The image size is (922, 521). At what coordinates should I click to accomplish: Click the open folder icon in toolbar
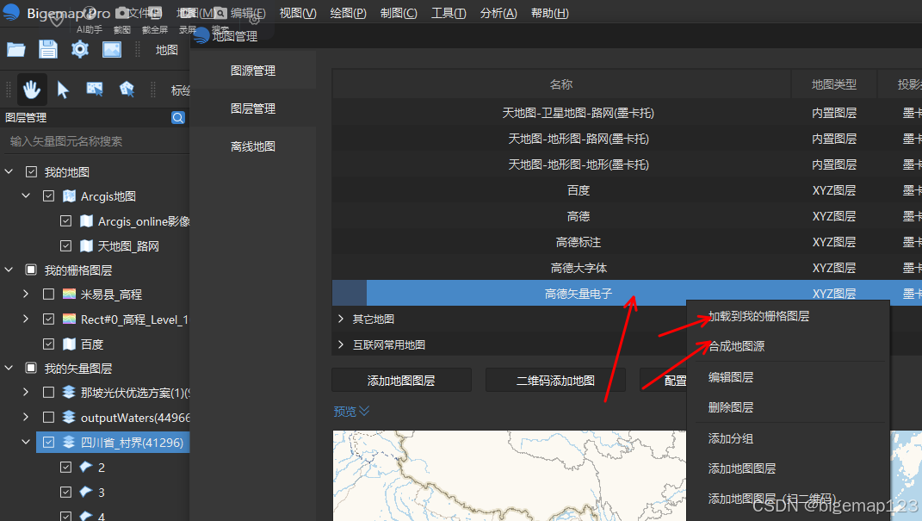(15, 50)
